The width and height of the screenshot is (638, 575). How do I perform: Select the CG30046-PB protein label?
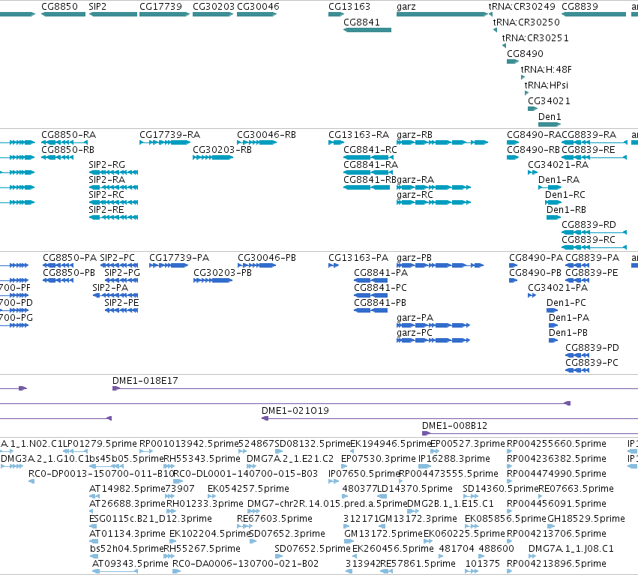click(266, 258)
